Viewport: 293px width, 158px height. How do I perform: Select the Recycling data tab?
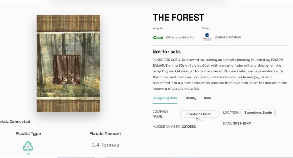coord(165,98)
